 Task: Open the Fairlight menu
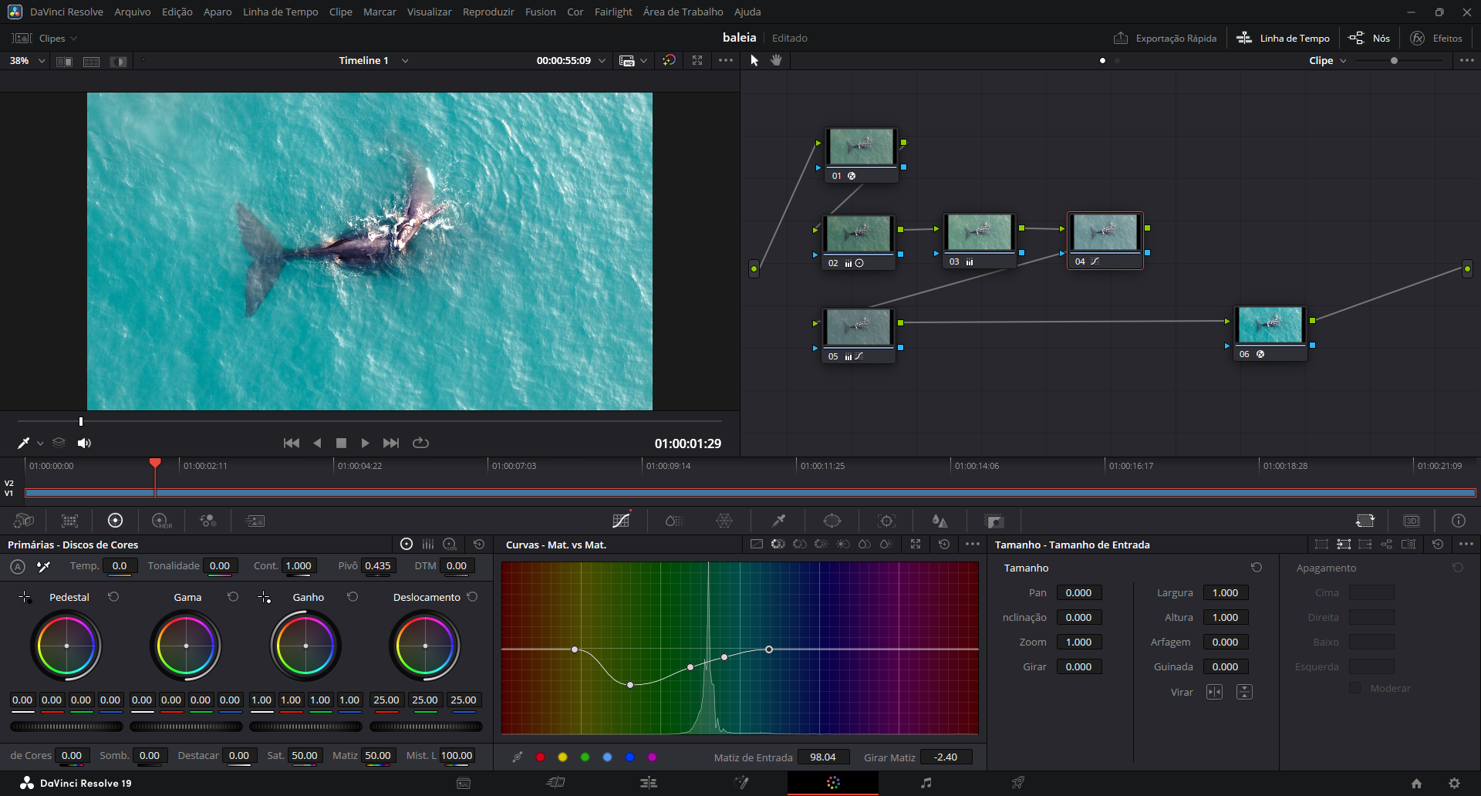click(612, 12)
